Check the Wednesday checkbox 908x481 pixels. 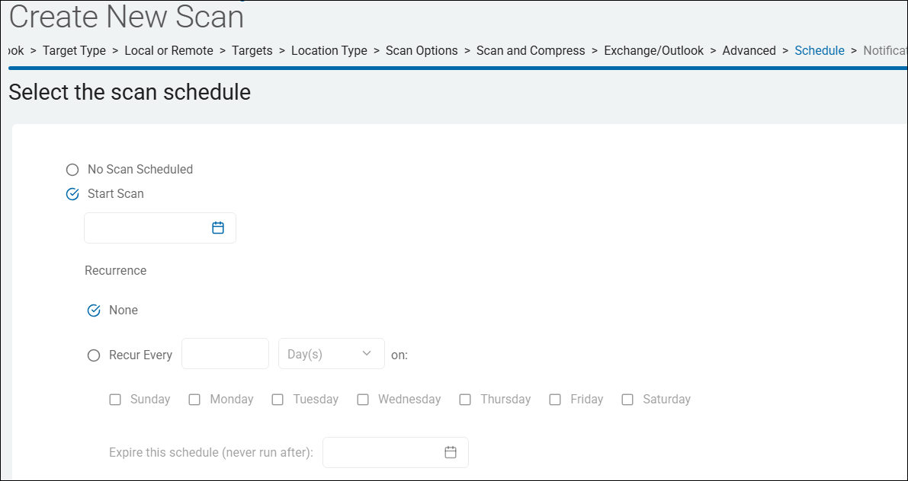[363, 400]
